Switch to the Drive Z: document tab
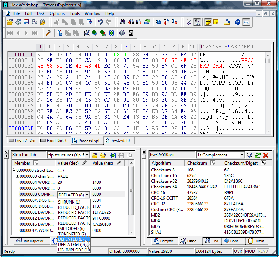Screen dimensions: 279x257 pos(23,141)
